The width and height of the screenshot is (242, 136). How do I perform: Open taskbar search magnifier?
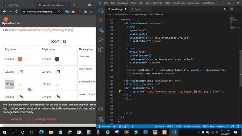point(14,132)
